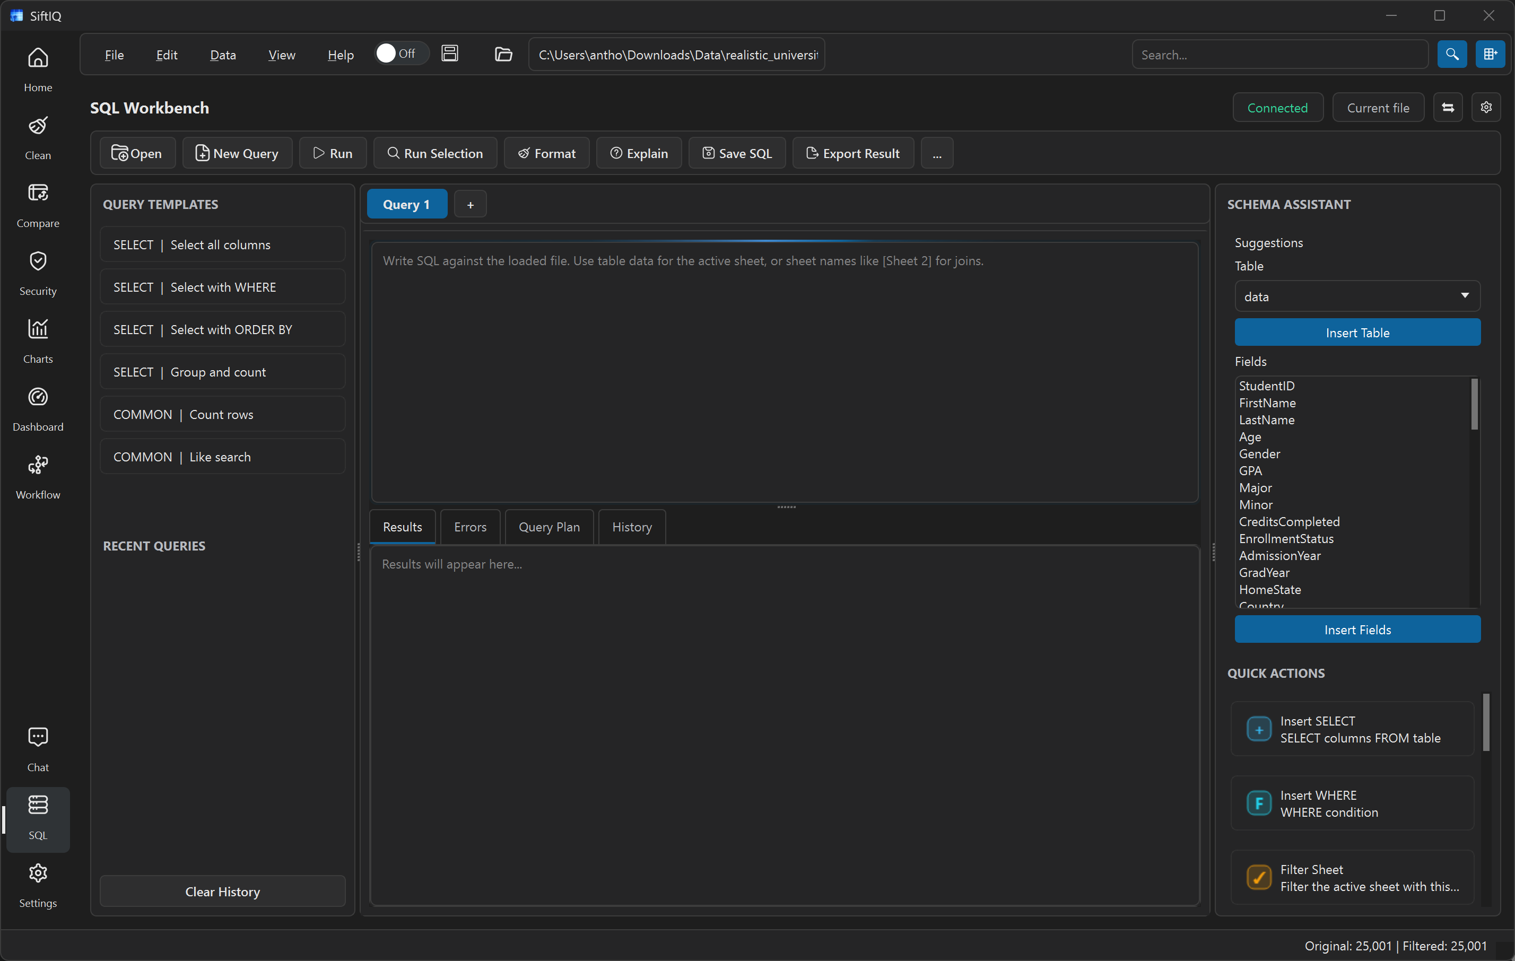The width and height of the screenshot is (1515, 961).
Task: Run the query with Run button
Action: tap(332, 153)
